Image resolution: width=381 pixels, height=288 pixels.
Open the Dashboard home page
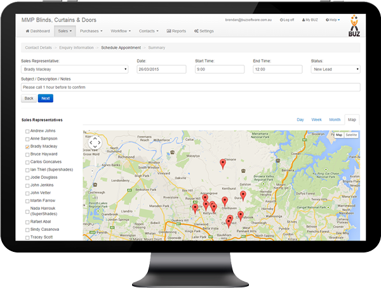(37, 31)
